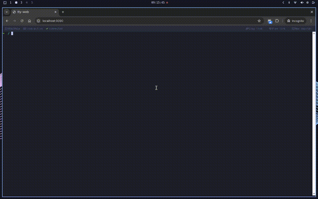Bookmark this page with the star icon

(x=259, y=21)
